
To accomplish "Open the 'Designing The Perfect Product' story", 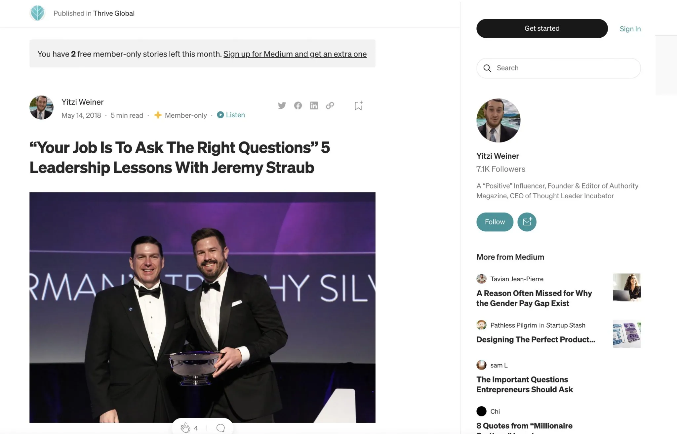I will (536, 339).
